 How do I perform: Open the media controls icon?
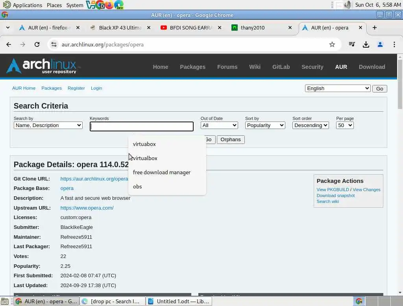click(x=352, y=44)
